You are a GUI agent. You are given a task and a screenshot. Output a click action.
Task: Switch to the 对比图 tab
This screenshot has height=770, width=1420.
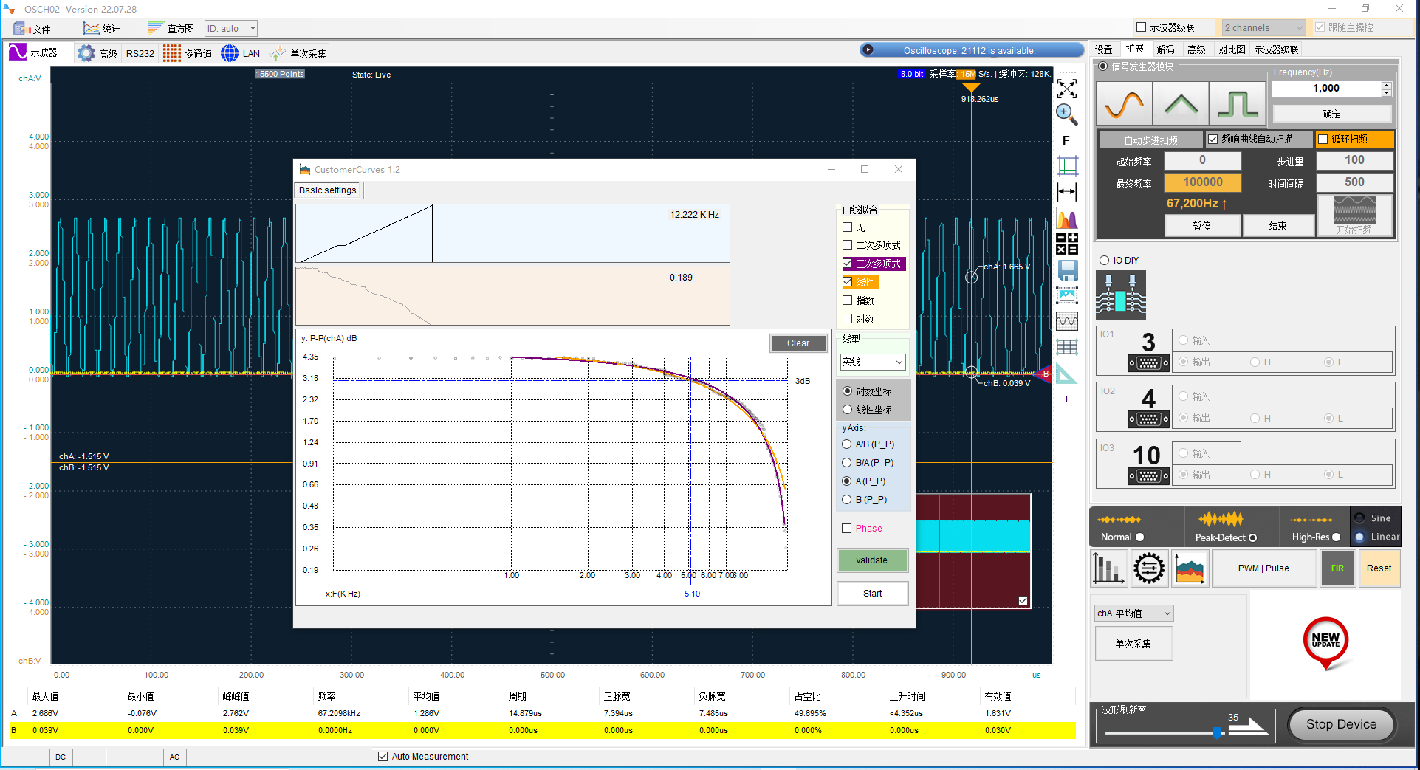point(1232,49)
